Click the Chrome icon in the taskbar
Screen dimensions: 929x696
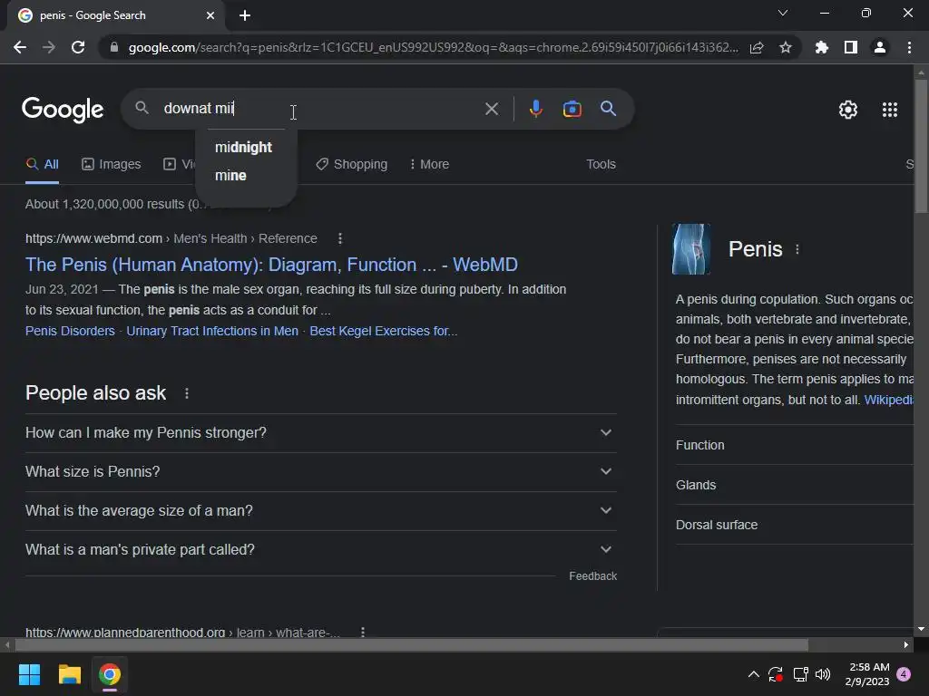(x=110, y=674)
